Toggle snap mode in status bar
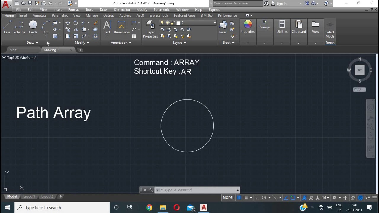Image resolution: width=379 pixels, height=213 pixels. (x=245, y=198)
